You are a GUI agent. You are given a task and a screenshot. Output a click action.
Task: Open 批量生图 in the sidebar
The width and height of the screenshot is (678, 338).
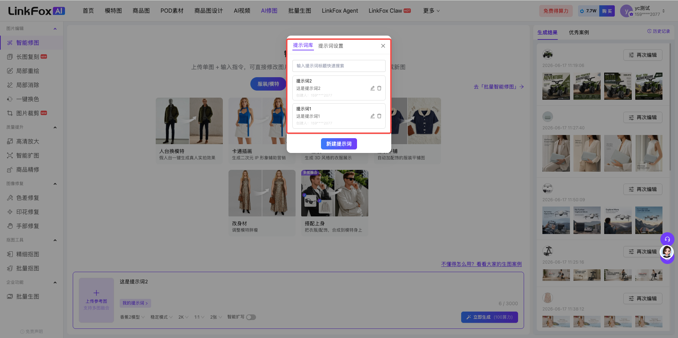(31, 296)
